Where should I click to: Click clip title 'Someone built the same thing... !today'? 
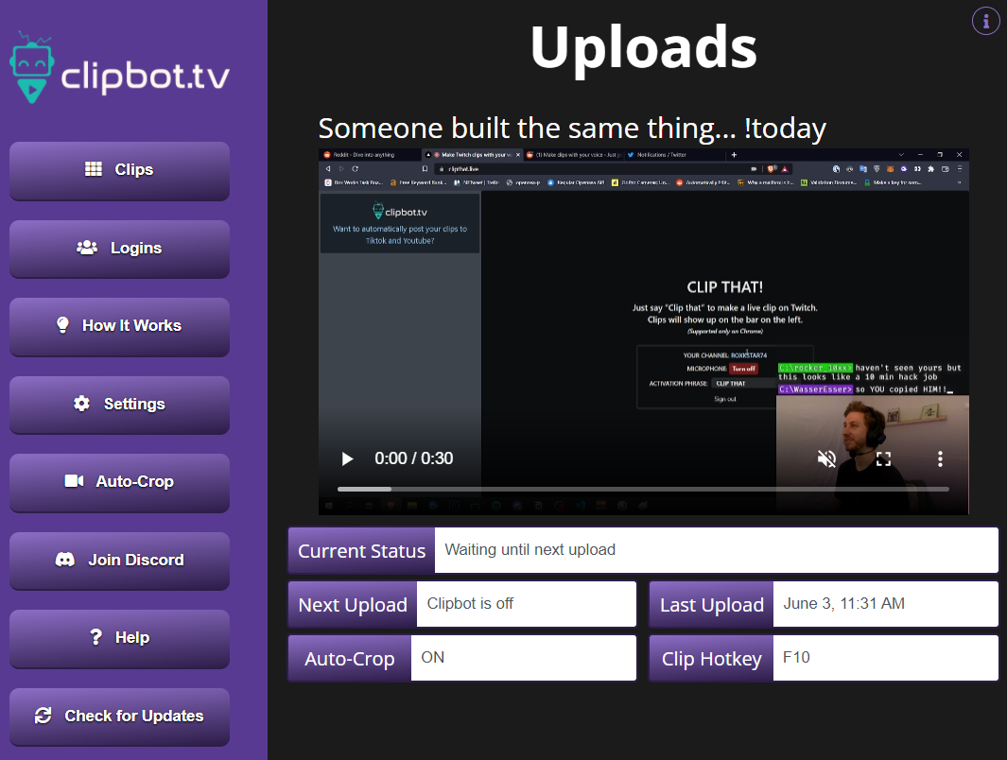tap(572, 129)
